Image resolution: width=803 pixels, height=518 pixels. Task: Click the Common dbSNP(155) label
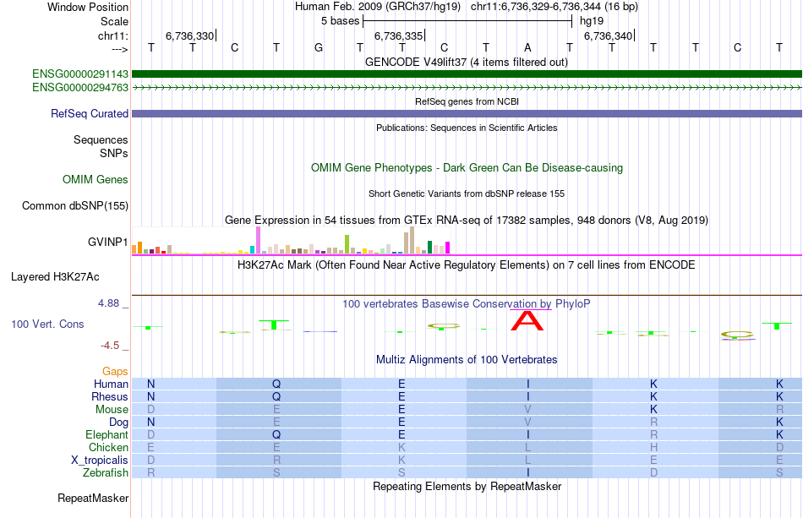tap(74, 206)
